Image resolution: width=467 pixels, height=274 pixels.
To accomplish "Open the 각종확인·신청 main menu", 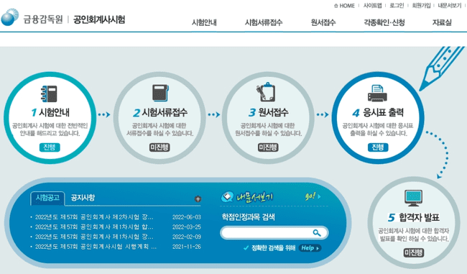I will [384, 22].
